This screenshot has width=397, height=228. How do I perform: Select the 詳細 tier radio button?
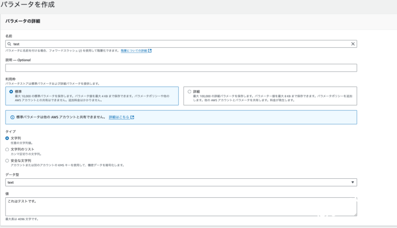(189, 92)
